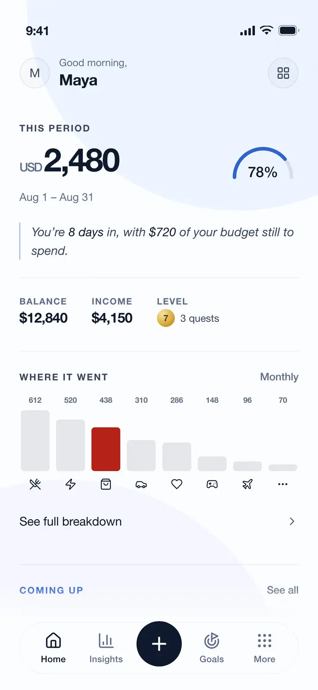This screenshot has height=690, width=318.
Task: Select the car transport category icon
Action: point(141,484)
